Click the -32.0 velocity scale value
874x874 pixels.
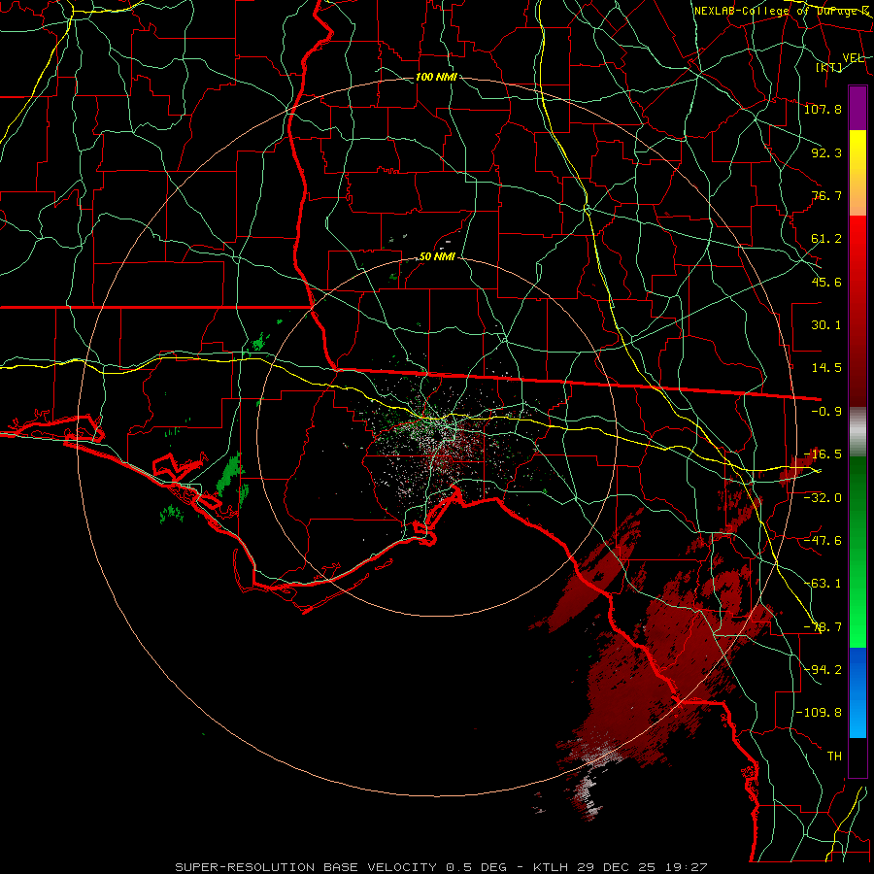point(823,497)
